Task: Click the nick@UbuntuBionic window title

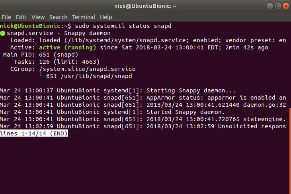Action: pyautogui.click(x=145, y=6)
